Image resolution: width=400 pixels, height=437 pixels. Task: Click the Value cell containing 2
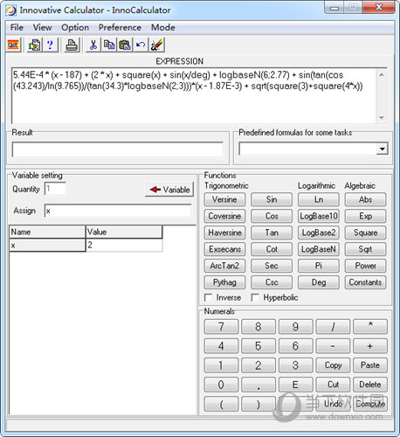tap(124, 246)
